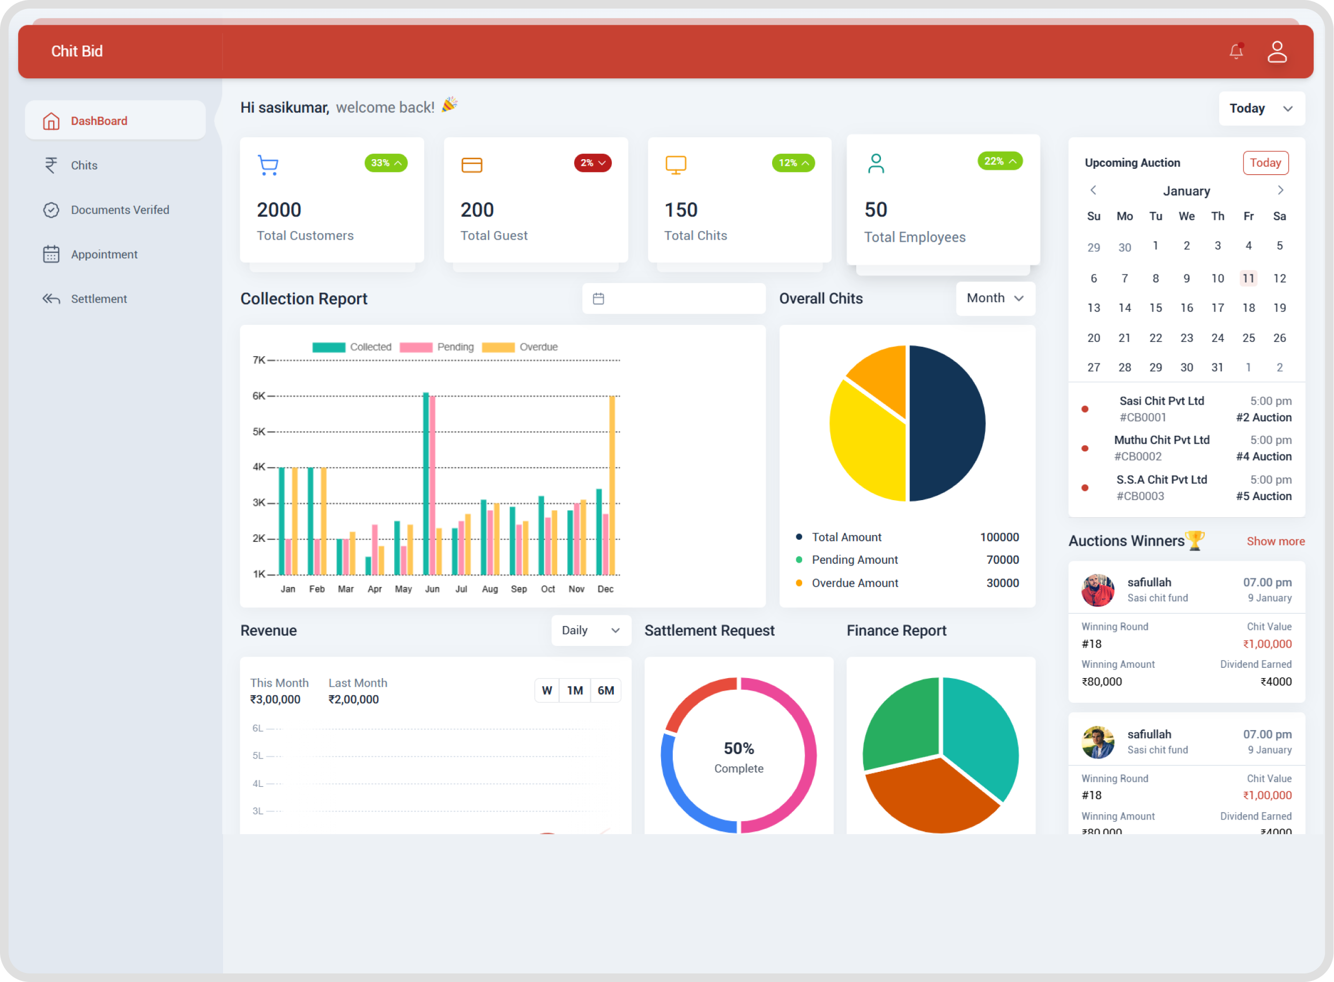This screenshot has height=982, width=1334.
Task: Select the 6M revenue range tab
Action: (605, 690)
